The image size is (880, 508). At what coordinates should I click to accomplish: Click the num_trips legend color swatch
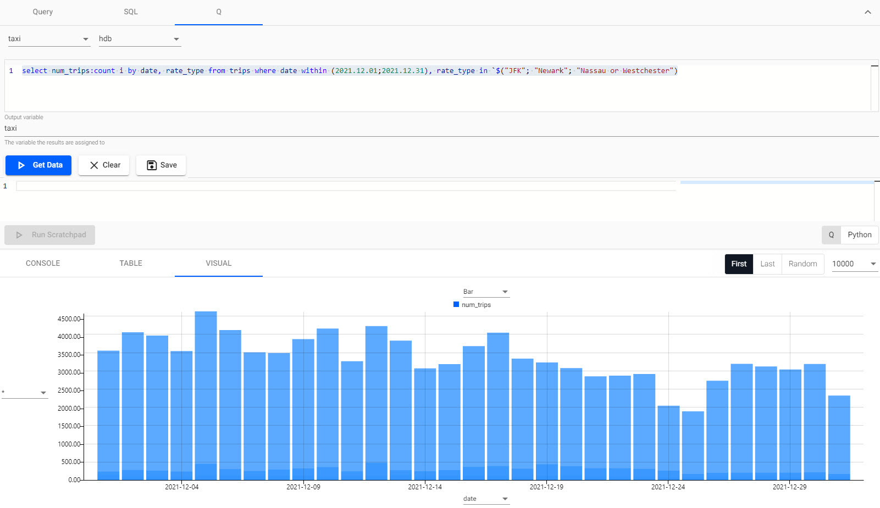point(456,304)
